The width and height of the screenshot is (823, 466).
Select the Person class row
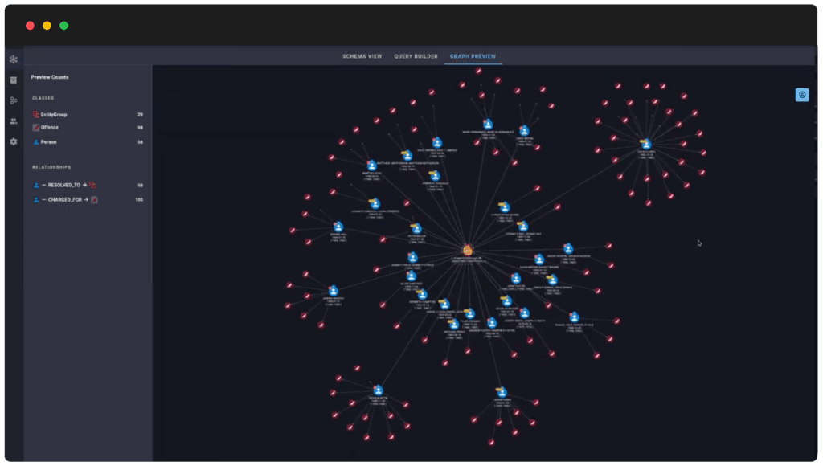tap(88, 142)
